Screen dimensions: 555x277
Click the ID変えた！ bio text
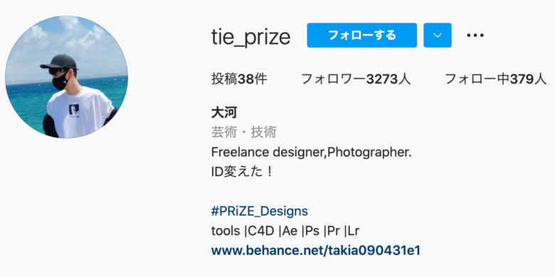[242, 173]
